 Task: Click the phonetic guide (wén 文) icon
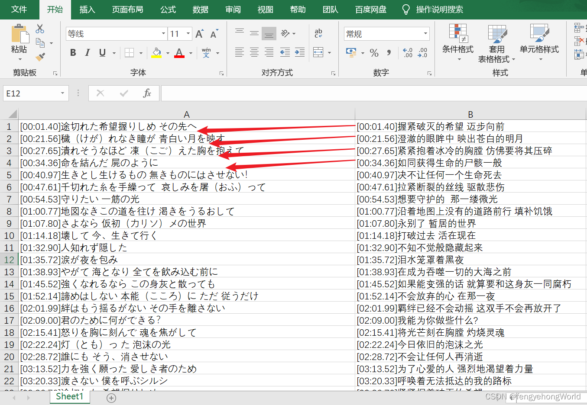[206, 53]
